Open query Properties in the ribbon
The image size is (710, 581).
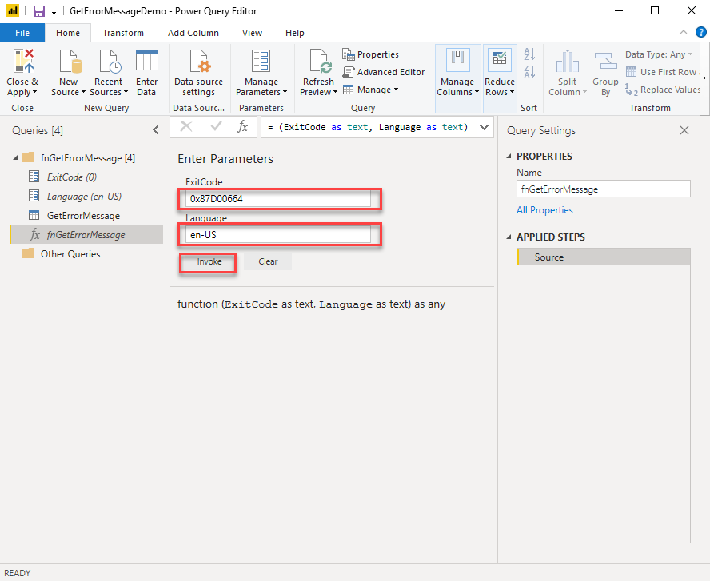(371, 54)
